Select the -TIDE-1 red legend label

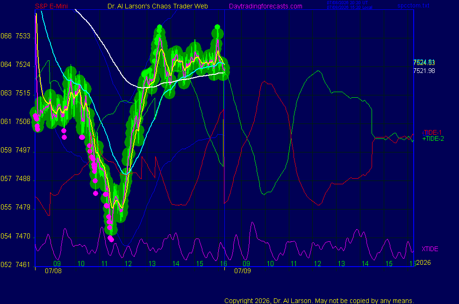pos(431,132)
